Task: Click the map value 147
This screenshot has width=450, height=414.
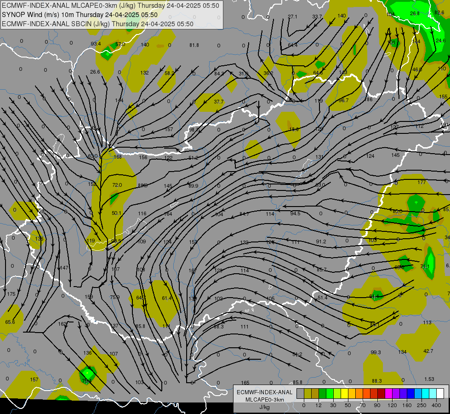Action: click(64, 268)
